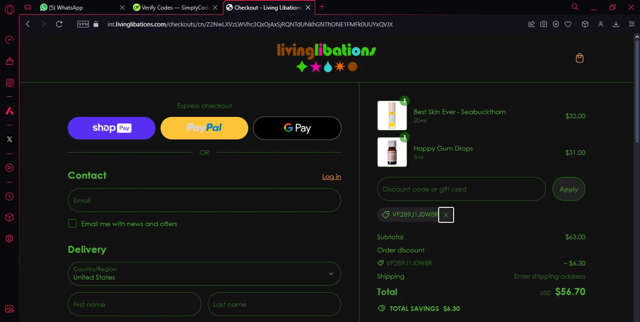Open the downloads icon

pos(616,24)
